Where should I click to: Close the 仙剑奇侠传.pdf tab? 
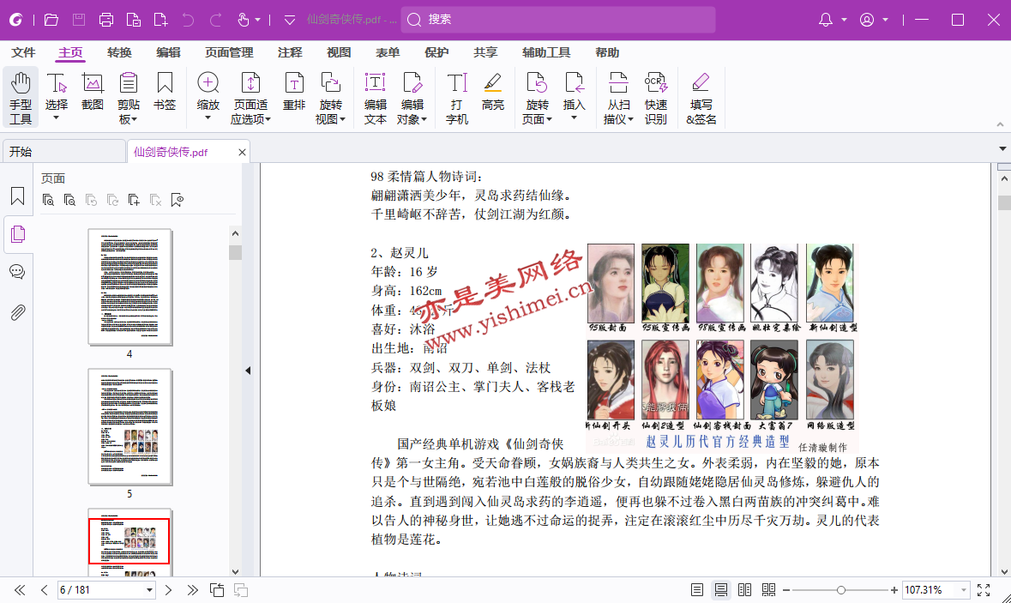pos(242,152)
